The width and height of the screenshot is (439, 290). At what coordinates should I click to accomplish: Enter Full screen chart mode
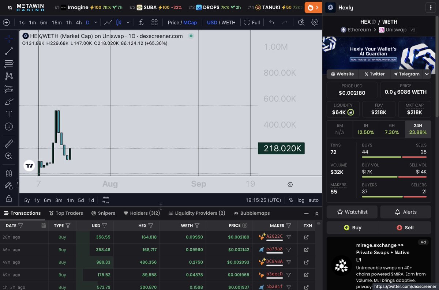tap(252, 22)
